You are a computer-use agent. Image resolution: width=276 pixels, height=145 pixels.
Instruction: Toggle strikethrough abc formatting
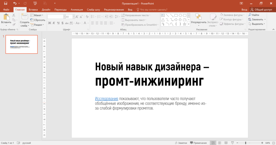pos(67,23)
